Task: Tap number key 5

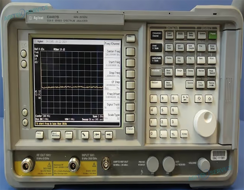Action: tap(164, 110)
